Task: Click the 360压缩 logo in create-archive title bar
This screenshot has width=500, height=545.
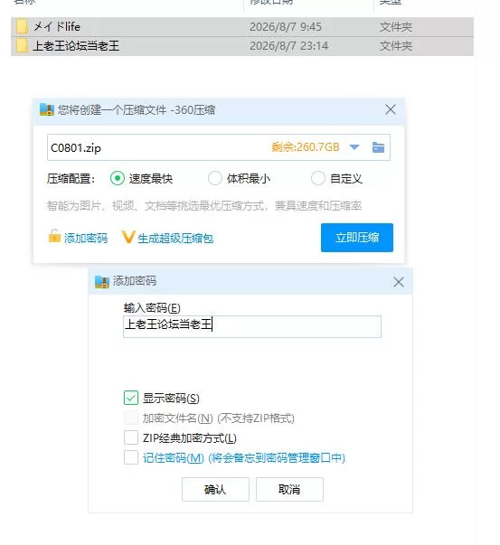Action: tap(47, 110)
